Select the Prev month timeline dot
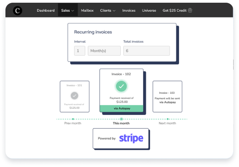Viewport: 239px width, 167px height. 73,119
